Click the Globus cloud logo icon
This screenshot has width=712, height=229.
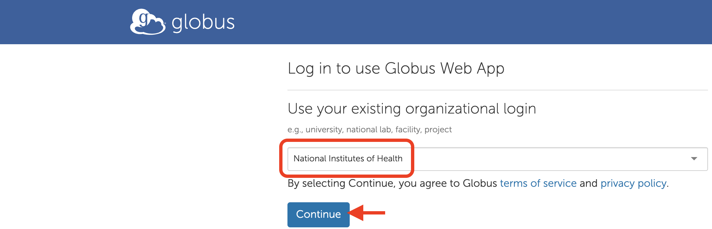[x=147, y=22]
